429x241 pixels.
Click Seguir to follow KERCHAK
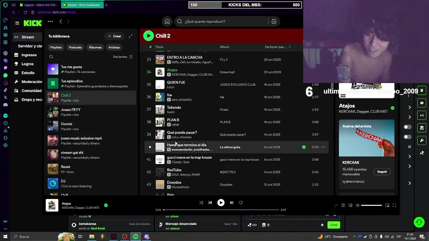(382, 172)
